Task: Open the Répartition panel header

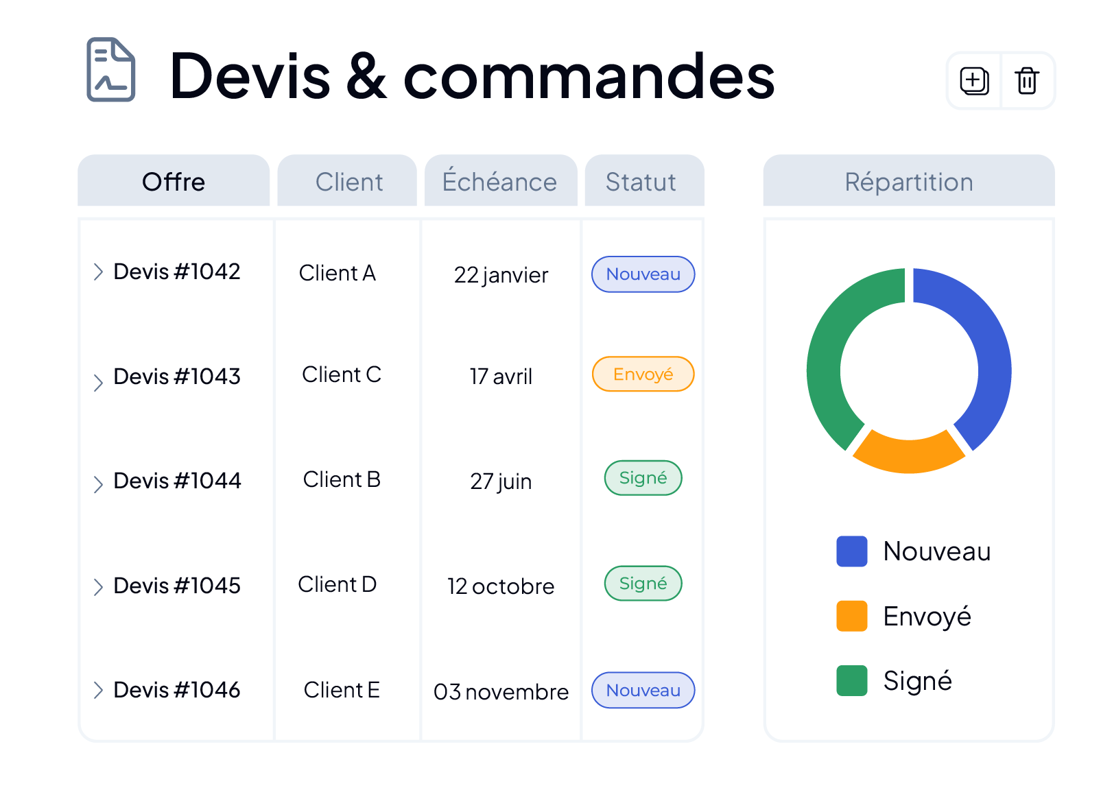Action: pos(909,181)
